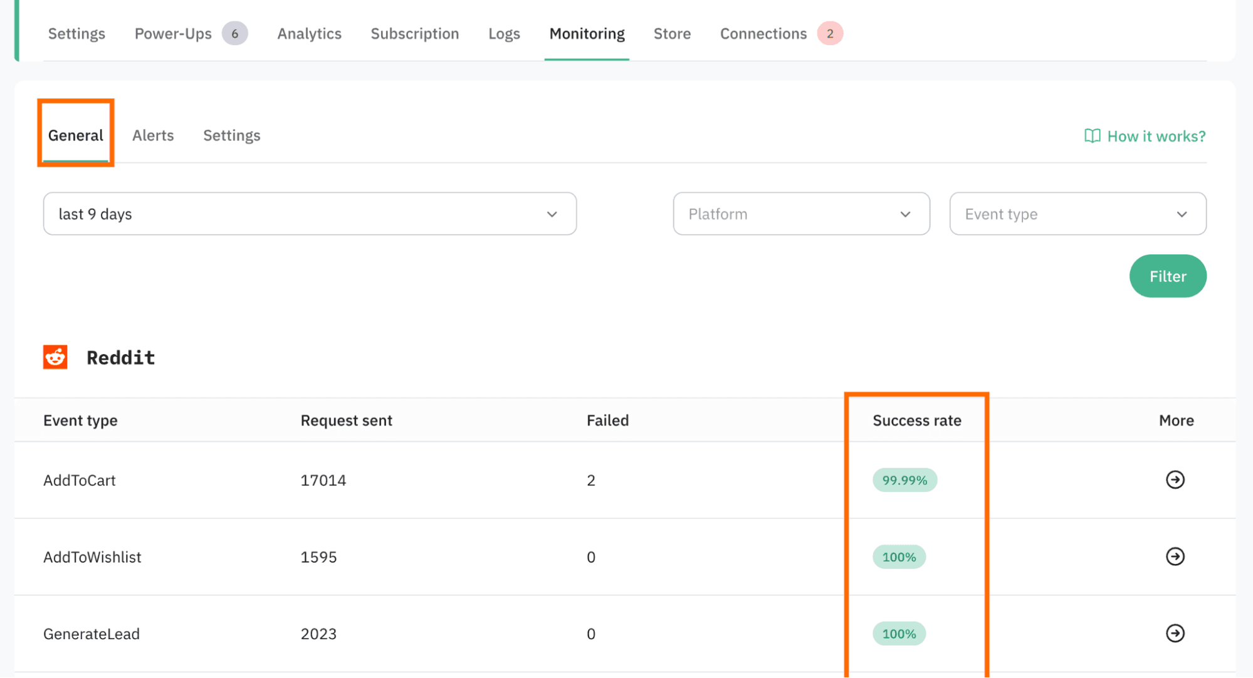Go to the Analytics tab
This screenshot has height=678, width=1253.
[x=309, y=33]
